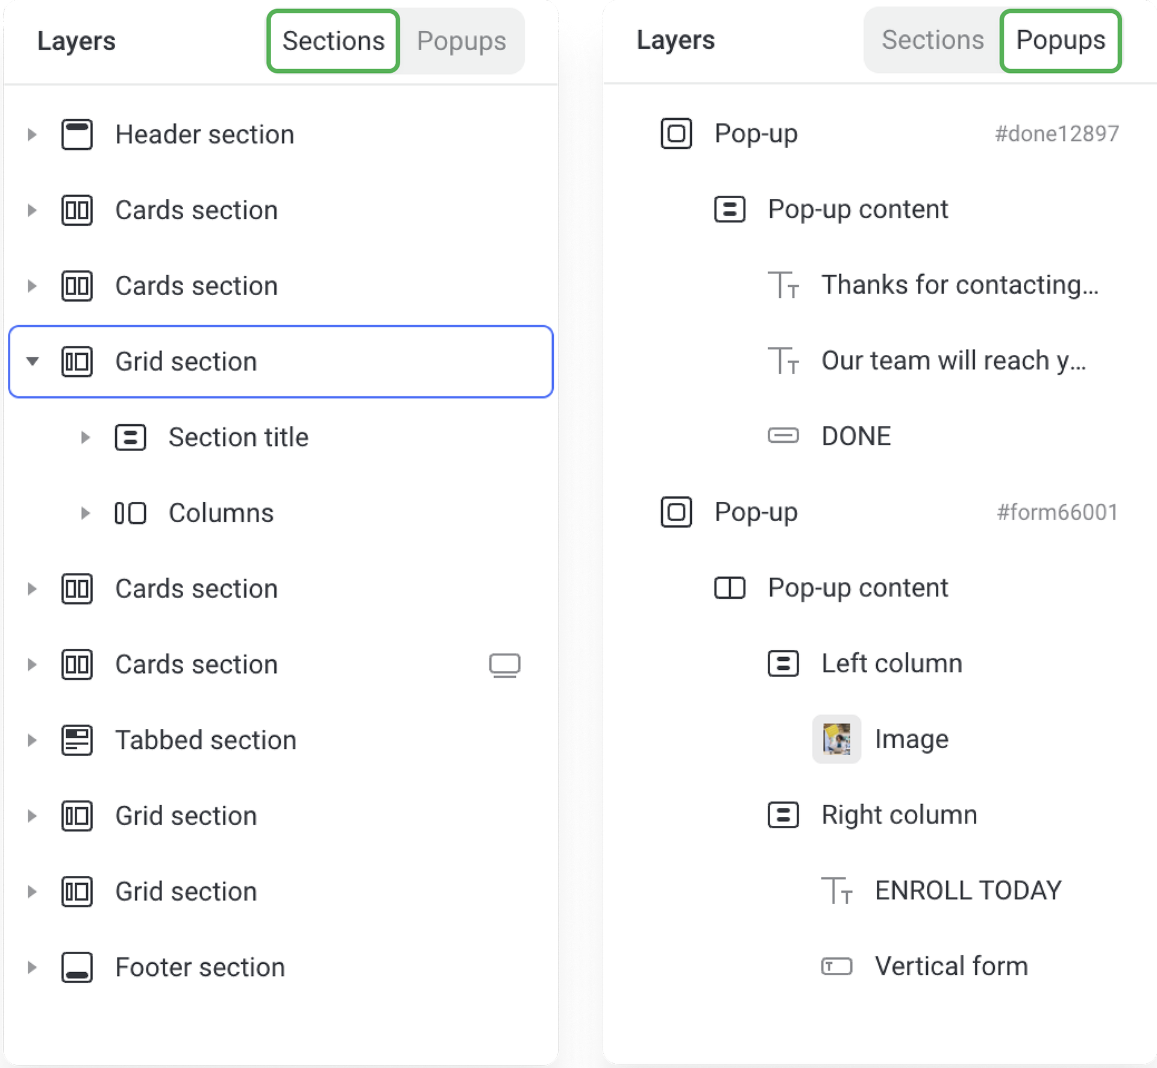Viewport: 1157px width, 1068px height.
Task: Switch to the left panel's Sections tab
Action: point(333,41)
